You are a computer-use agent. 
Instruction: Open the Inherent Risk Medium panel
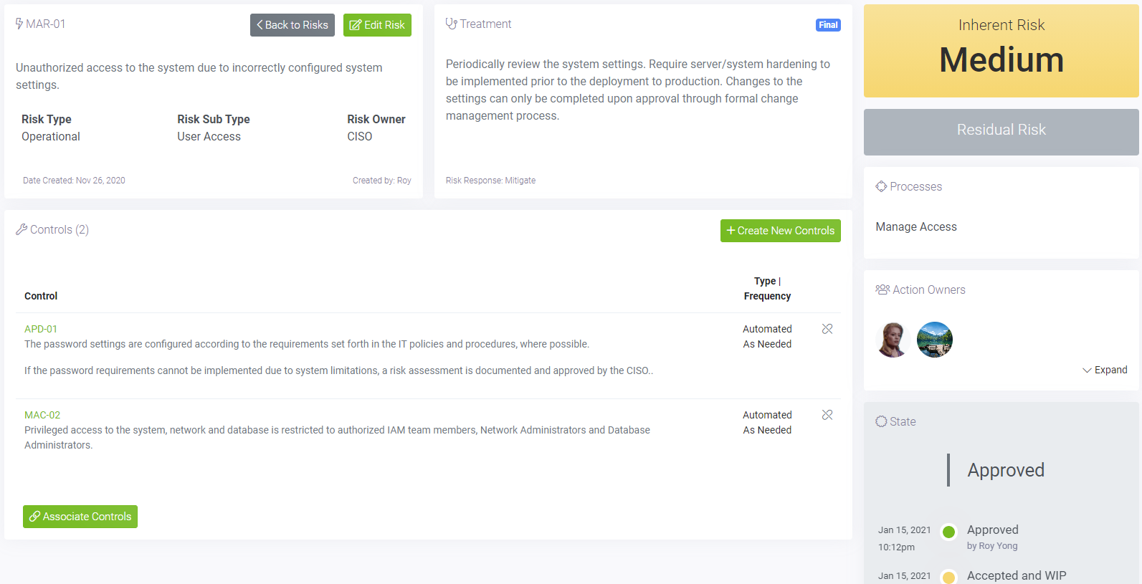(x=1001, y=51)
